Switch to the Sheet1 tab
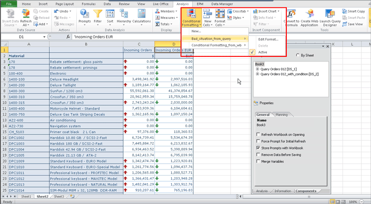Viewport: 371px width, 204px height. point(26,197)
